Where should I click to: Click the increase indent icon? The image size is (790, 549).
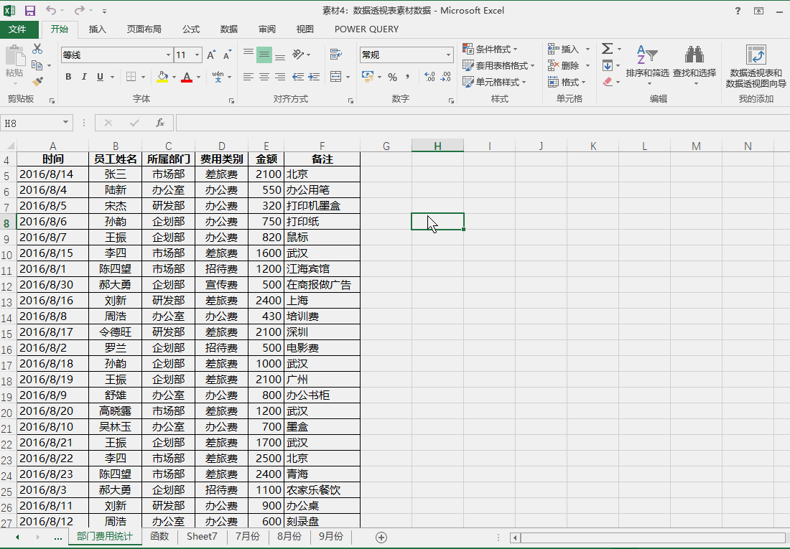click(x=314, y=77)
